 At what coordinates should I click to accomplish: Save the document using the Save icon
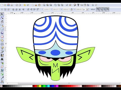click(9, 5)
